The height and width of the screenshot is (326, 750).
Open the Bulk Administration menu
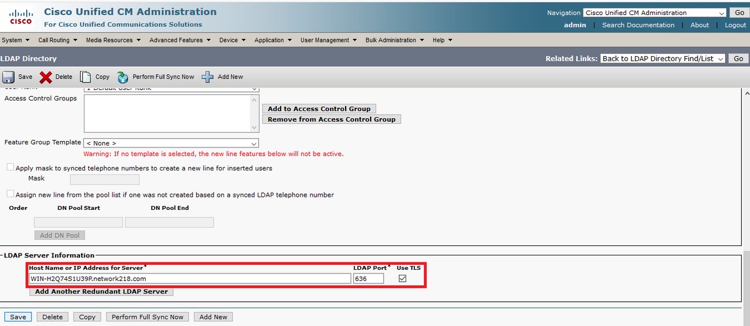(394, 40)
